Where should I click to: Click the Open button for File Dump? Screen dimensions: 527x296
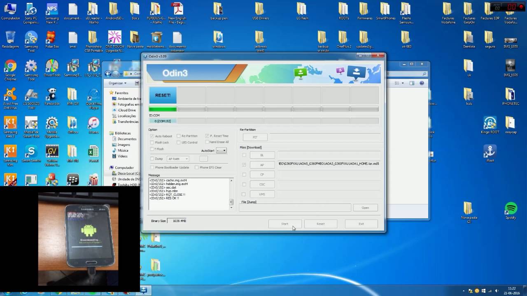pos(365,208)
